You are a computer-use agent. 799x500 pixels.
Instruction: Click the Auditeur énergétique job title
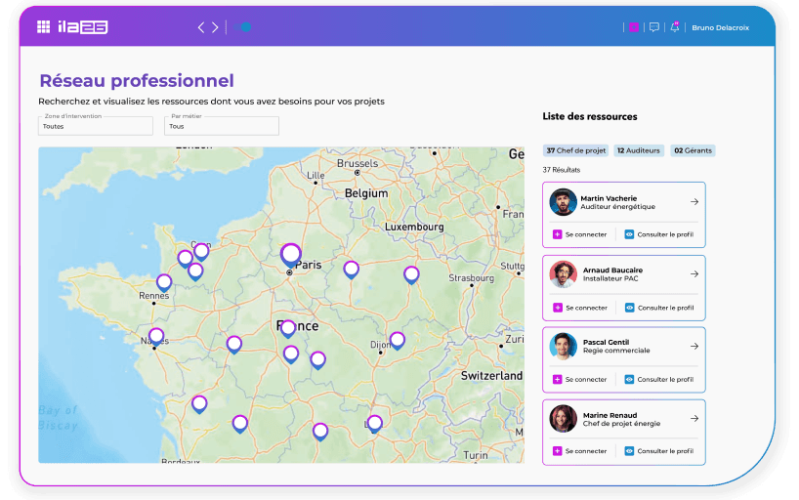[618, 207]
